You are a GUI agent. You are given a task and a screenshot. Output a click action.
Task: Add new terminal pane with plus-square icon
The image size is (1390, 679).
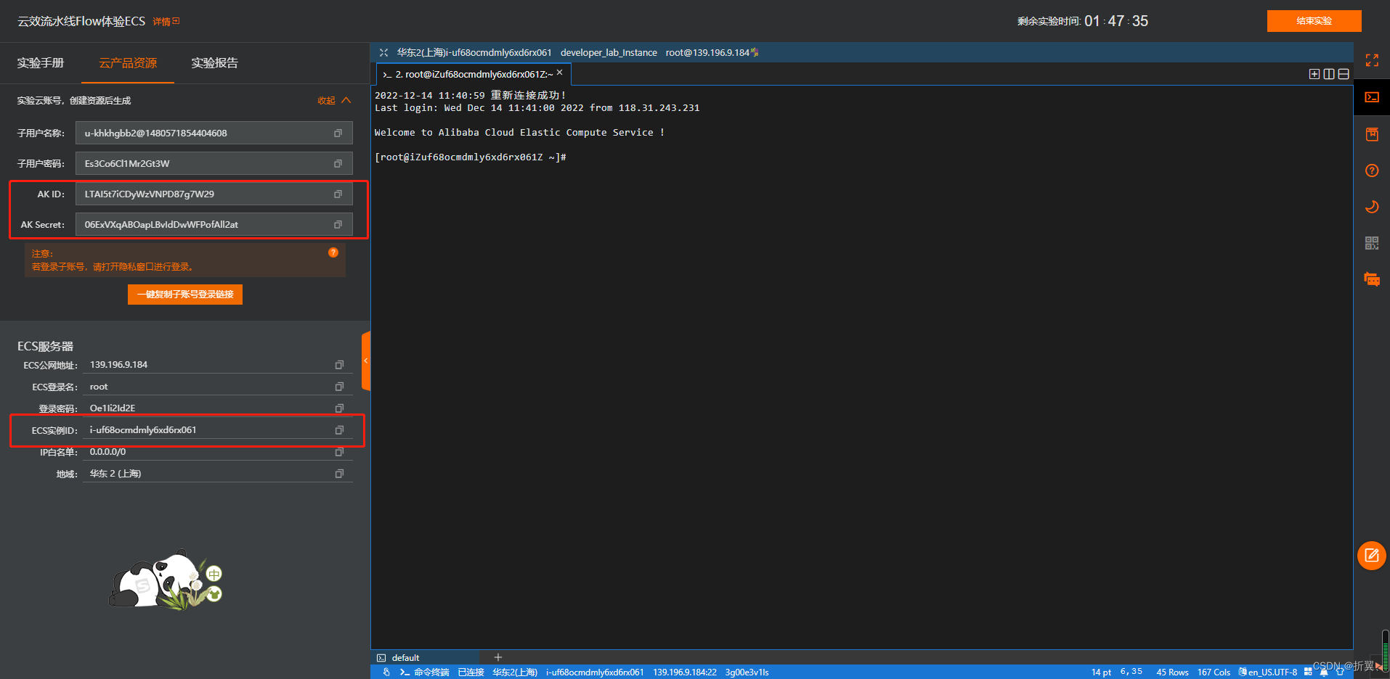1314,74
